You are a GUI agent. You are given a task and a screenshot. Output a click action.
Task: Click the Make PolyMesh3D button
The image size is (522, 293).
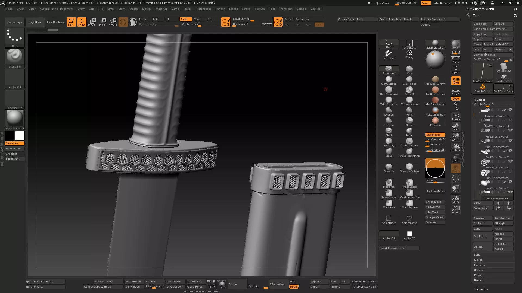(x=496, y=44)
